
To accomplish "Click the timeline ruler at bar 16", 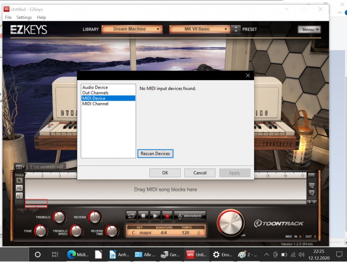I will pos(285,176).
